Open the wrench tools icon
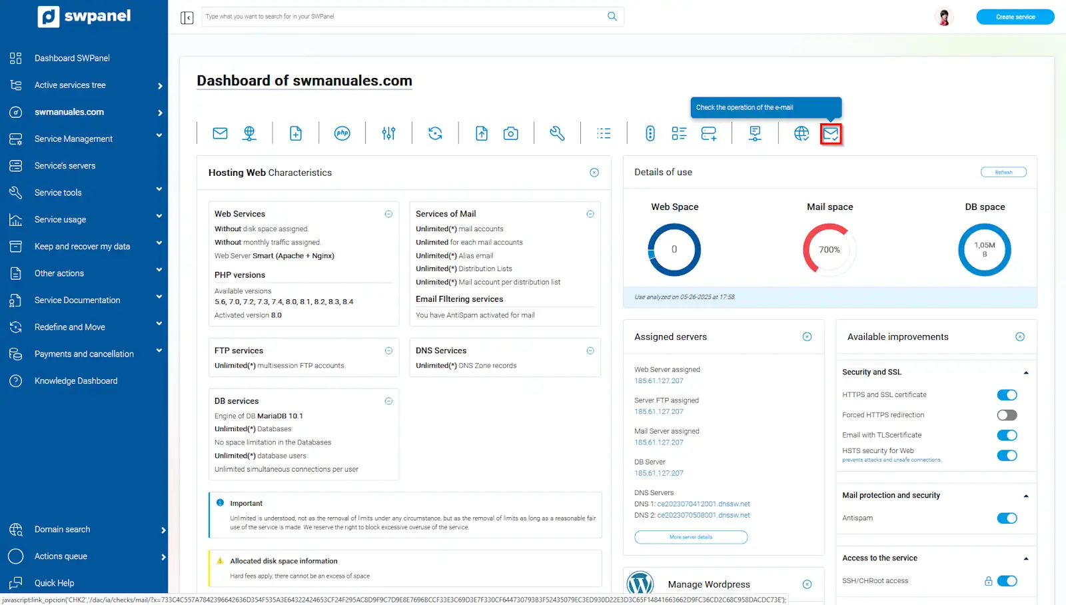 coord(557,133)
